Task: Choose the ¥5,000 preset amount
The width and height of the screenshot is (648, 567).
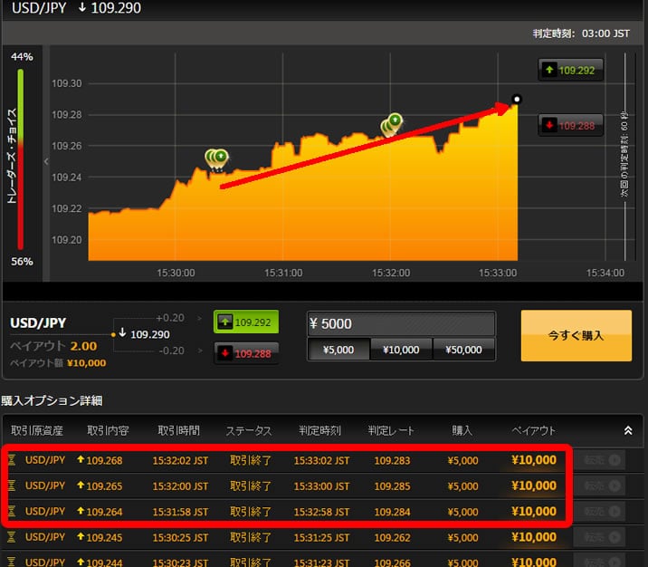Action: 338,350
